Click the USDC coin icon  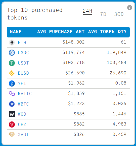click(12, 53)
